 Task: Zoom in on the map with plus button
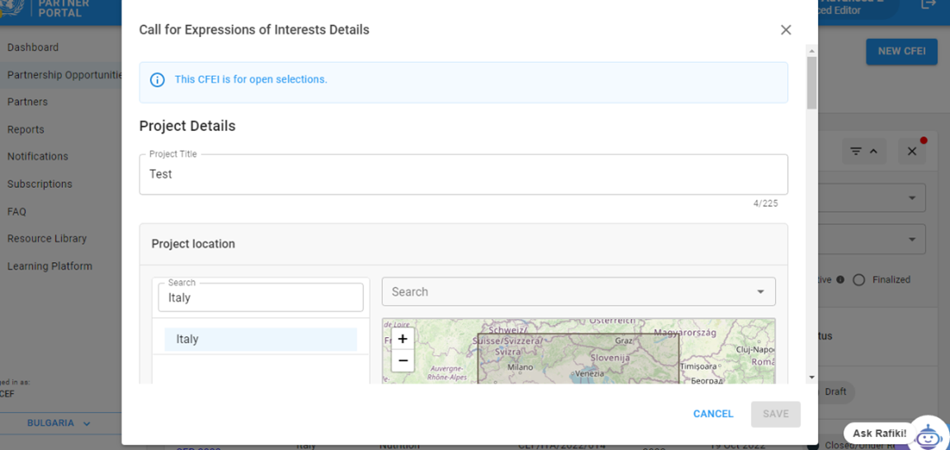403,339
